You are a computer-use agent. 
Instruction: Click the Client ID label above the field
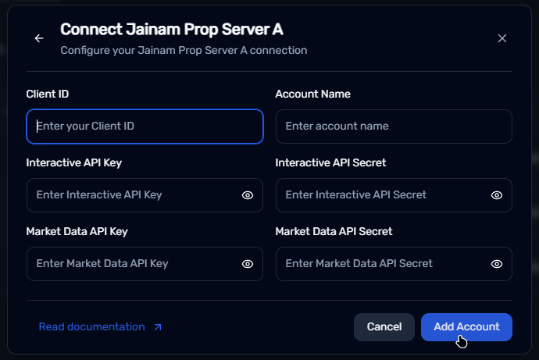[x=48, y=94]
